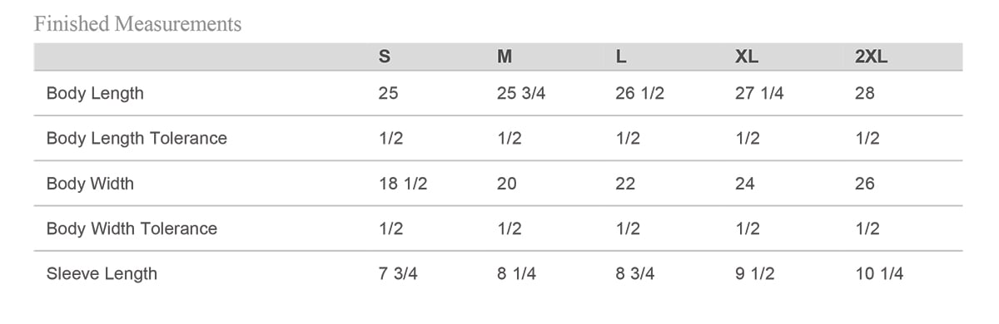Click the Sleeve Length row label
This screenshot has height=324, width=999.
tap(102, 273)
